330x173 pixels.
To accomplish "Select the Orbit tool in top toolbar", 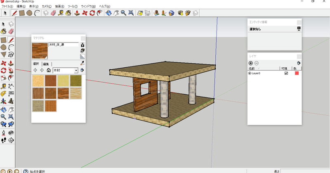I will click(x=108, y=13).
